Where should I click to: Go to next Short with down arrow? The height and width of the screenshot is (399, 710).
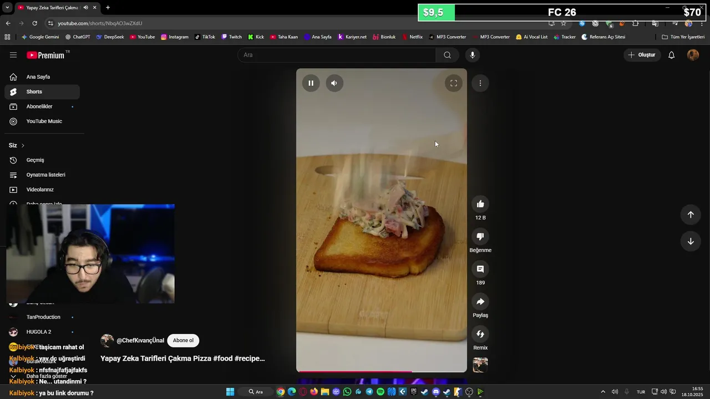tap(691, 241)
